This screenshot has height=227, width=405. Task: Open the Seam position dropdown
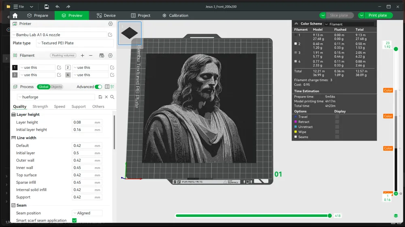pyautogui.click(x=87, y=213)
